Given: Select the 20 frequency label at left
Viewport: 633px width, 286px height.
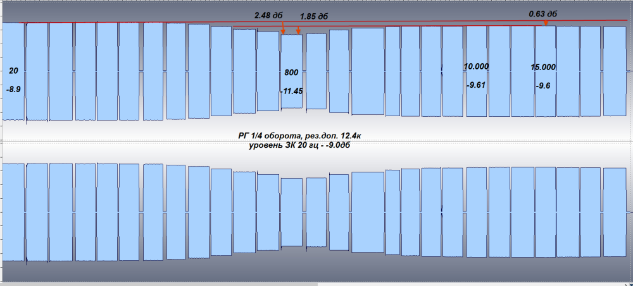Looking at the screenshot, I should [x=13, y=71].
